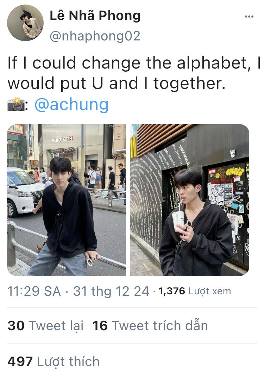Viewport: 264px width, 378px height.
Task: Open Lê Nhã Phong's profile avatar
Action: pos(25,23)
